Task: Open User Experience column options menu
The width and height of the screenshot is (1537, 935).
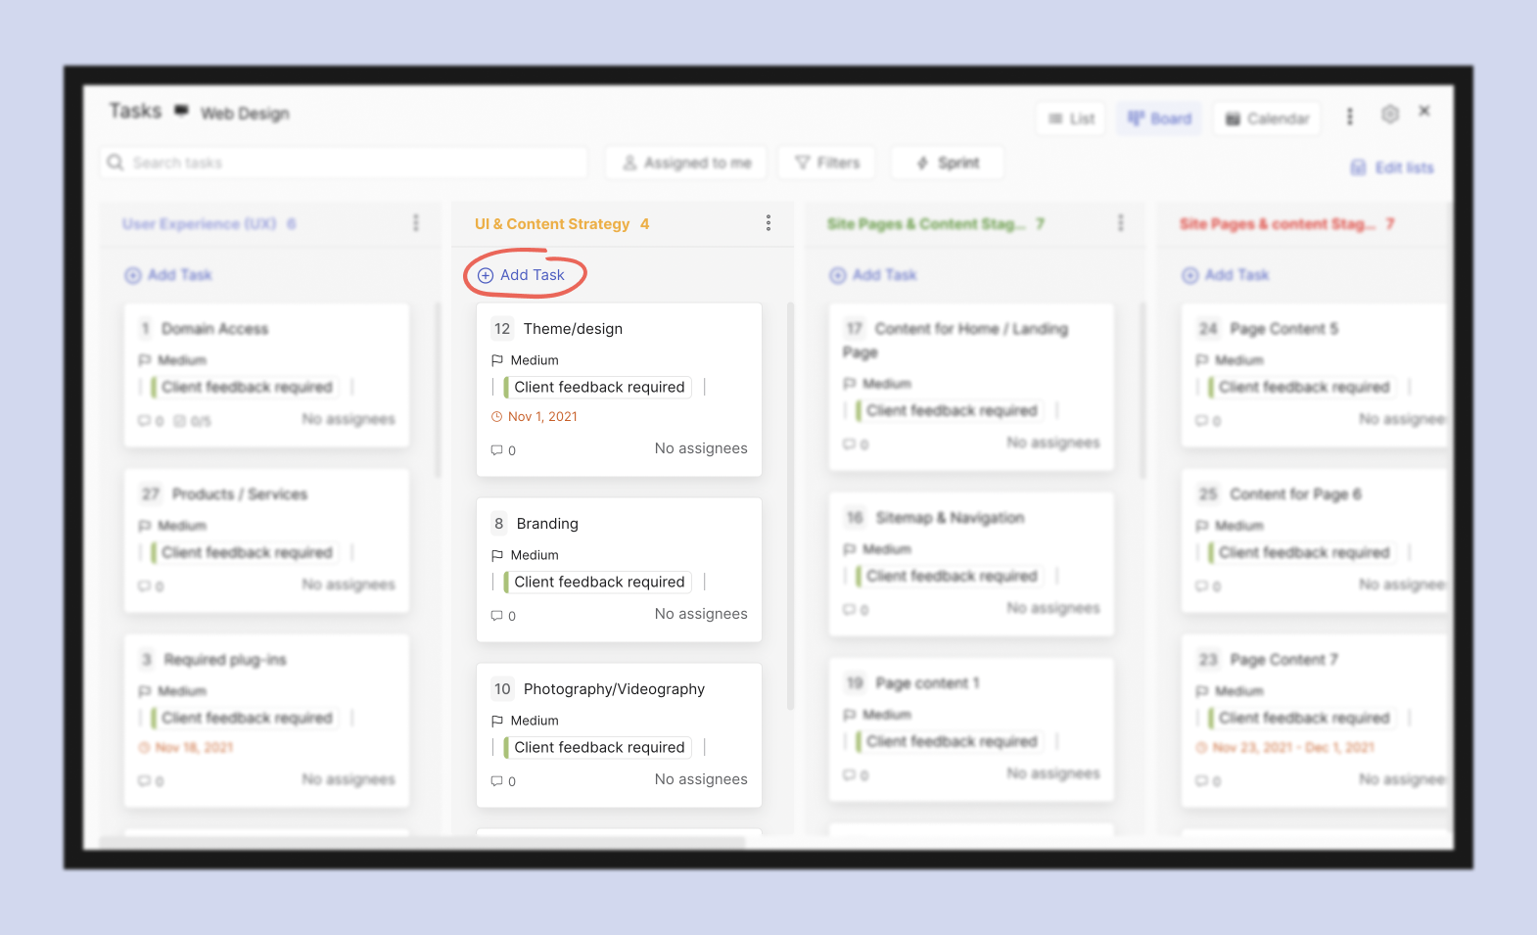Action: pyautogui.click(x=416, y=223)
